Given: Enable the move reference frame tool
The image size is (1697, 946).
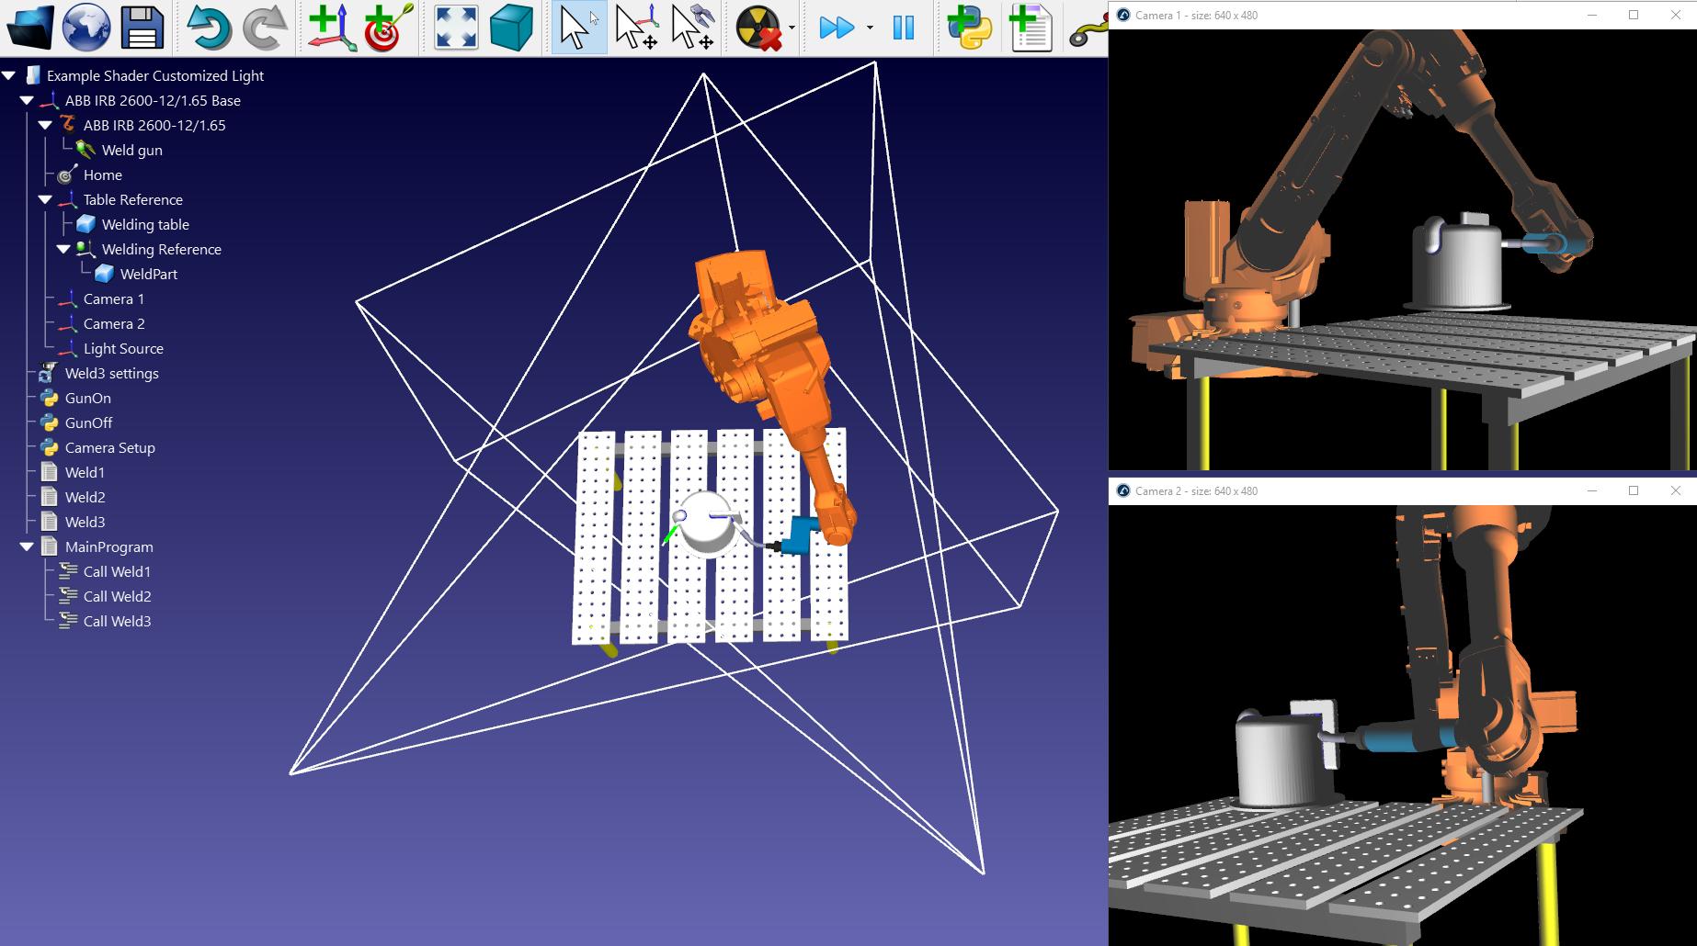Looking at the screenshot, I should click(x=636, y=28).
